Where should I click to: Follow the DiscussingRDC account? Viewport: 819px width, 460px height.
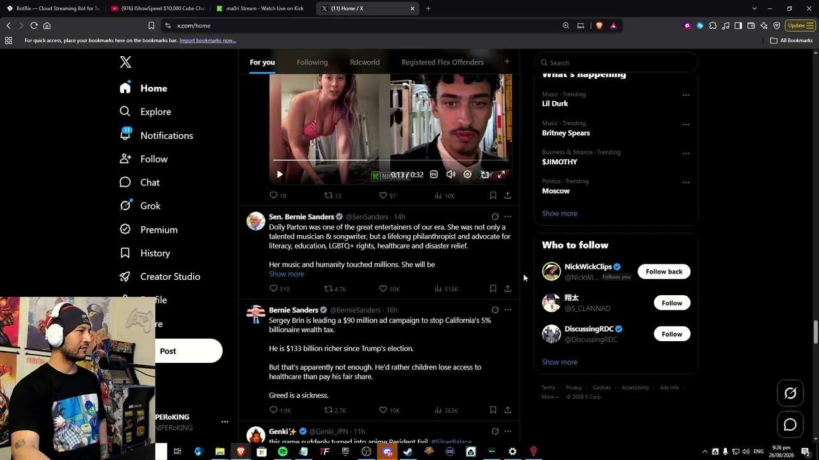672,334
